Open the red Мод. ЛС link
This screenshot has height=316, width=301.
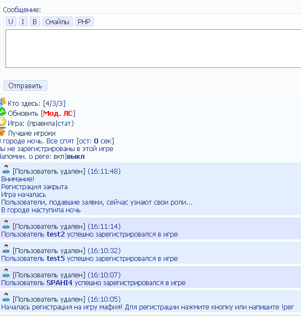58,114
